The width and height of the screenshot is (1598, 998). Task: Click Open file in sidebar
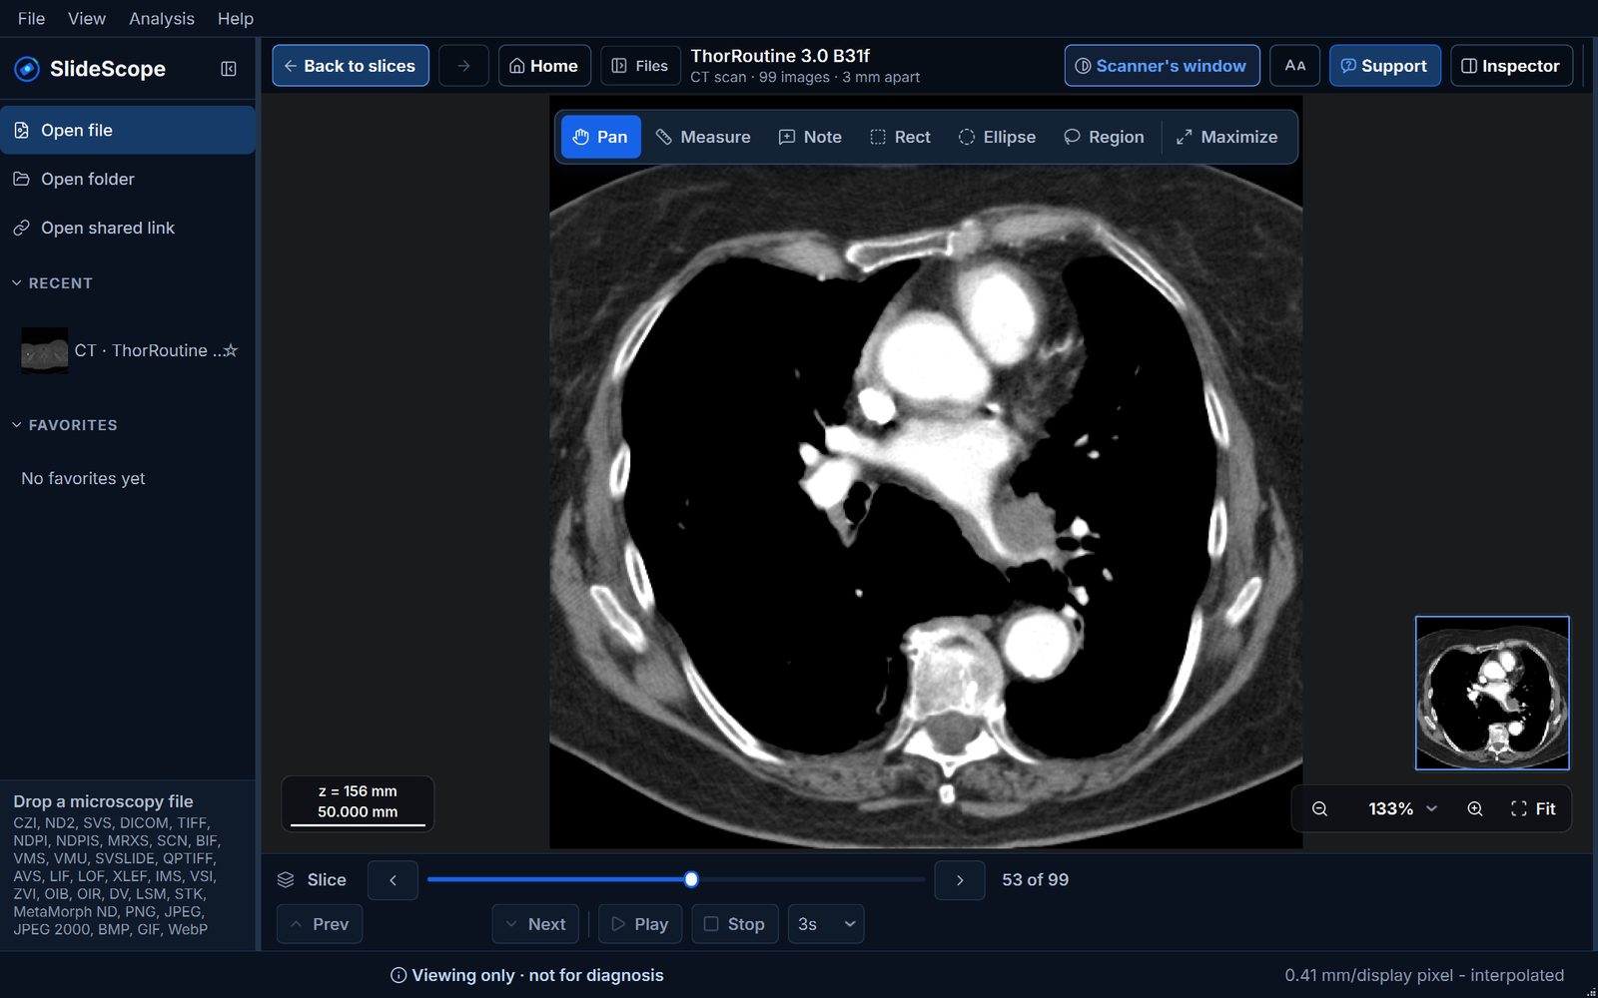pyautogui.click(x=128, y=130)
